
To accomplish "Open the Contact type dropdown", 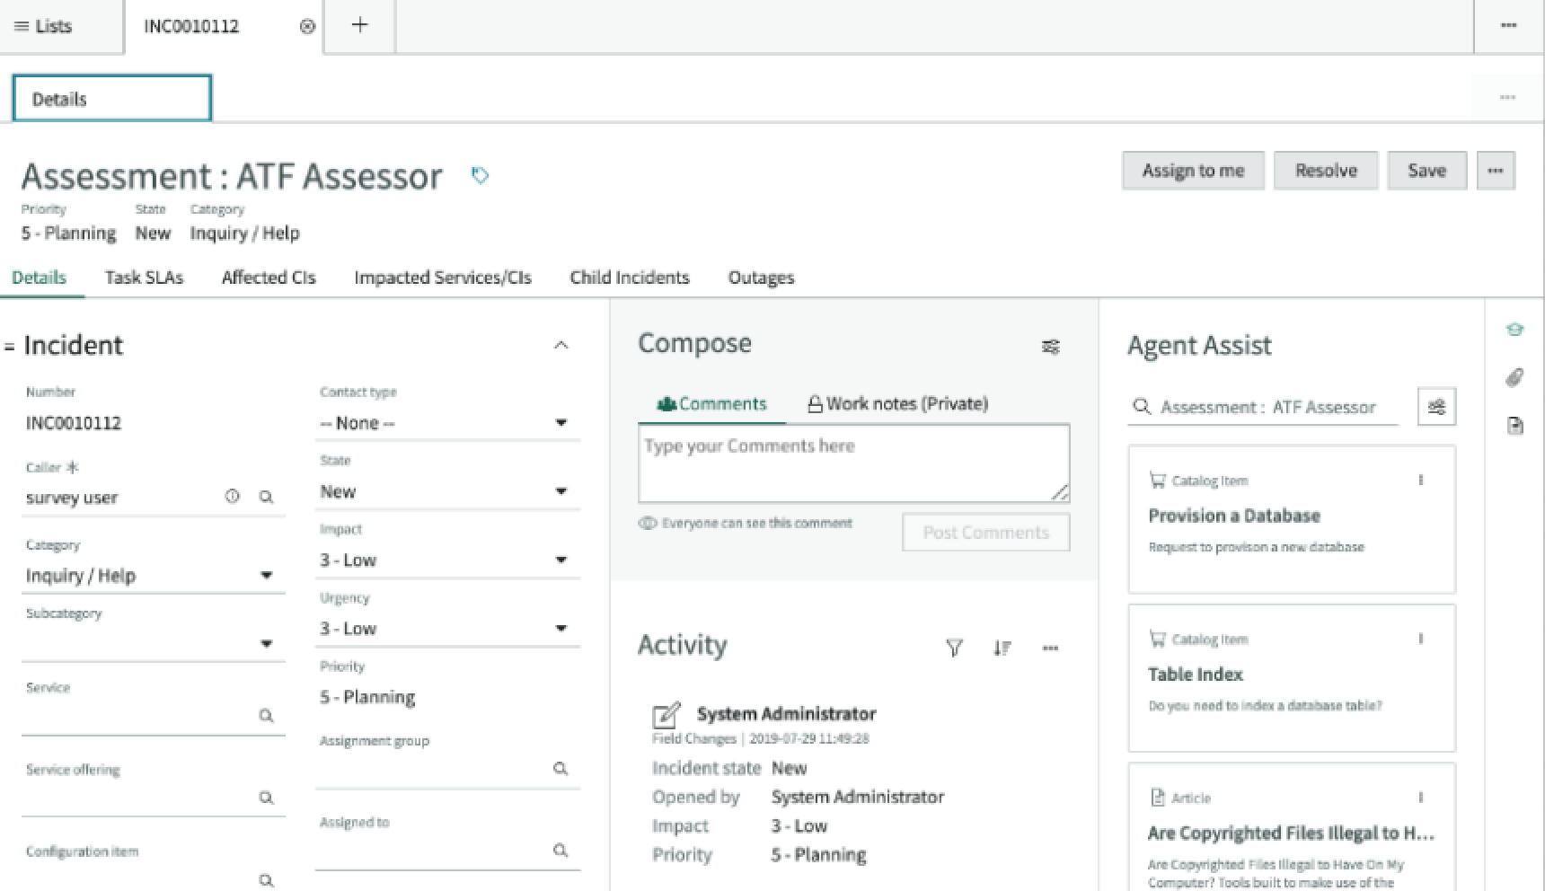I will coord(561,422).
